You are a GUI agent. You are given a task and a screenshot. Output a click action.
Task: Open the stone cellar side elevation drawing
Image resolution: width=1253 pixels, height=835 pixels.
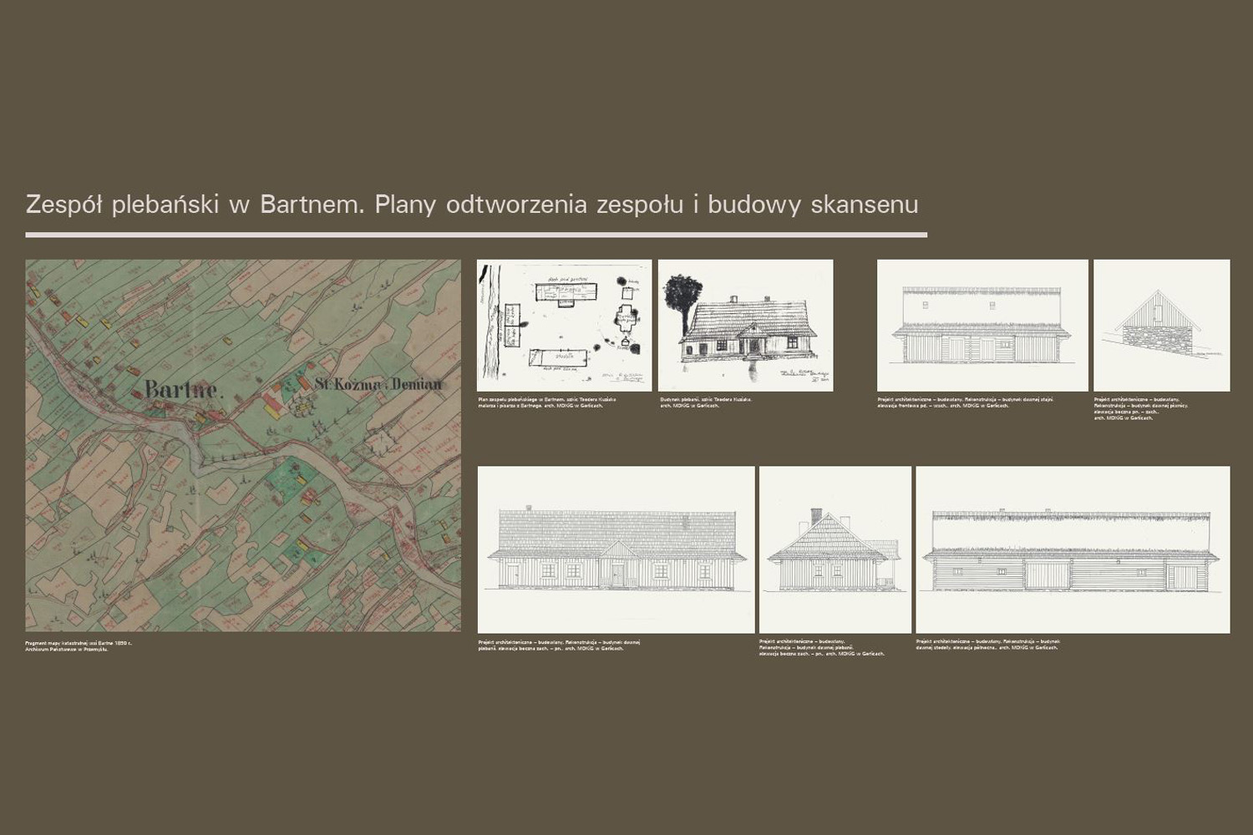1161,325
